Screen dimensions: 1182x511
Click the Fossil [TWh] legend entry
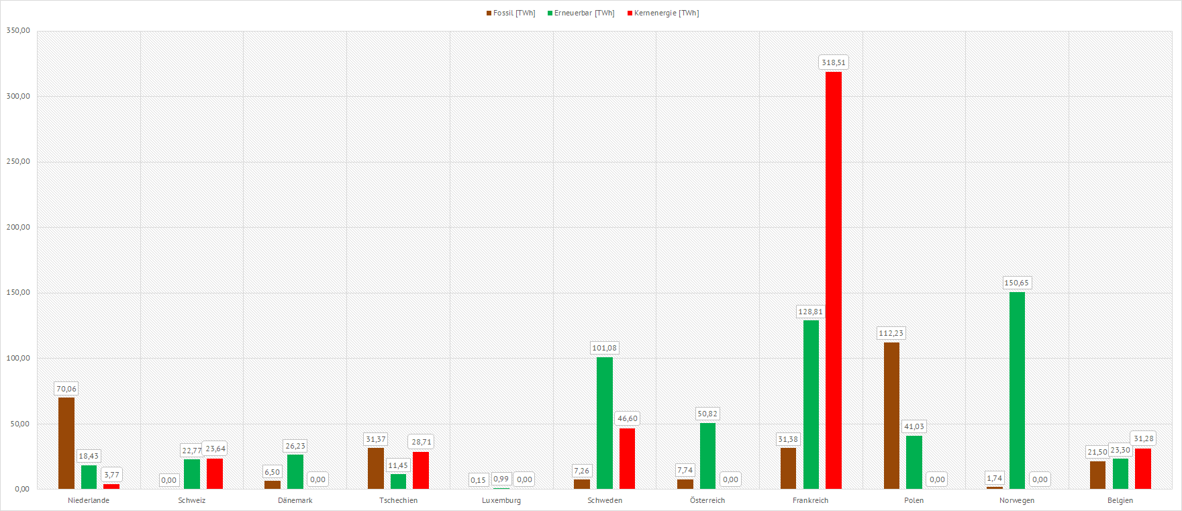coord(511,13)
